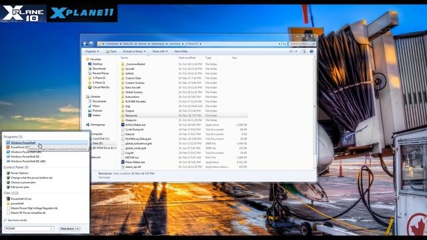Select the Custom Scenery folder
Viewport: 427px width, 240px height.
coord(133,83)
